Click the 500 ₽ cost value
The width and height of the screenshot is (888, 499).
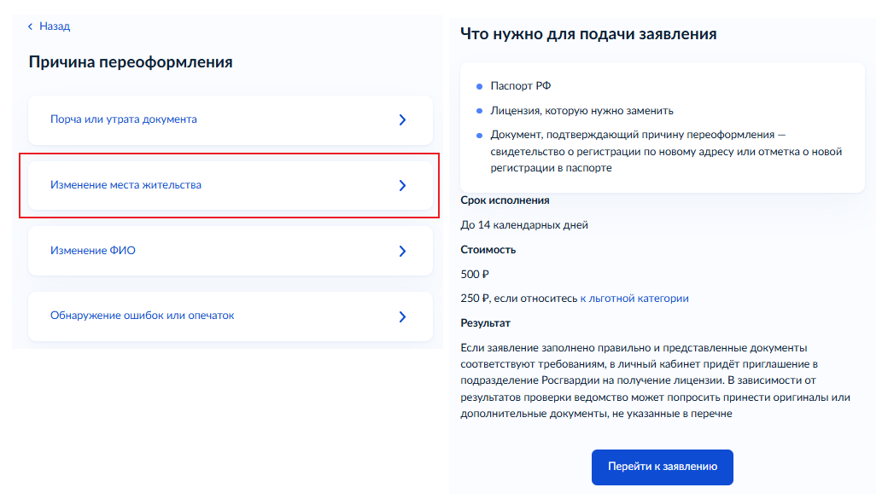(x=475, y=275)
